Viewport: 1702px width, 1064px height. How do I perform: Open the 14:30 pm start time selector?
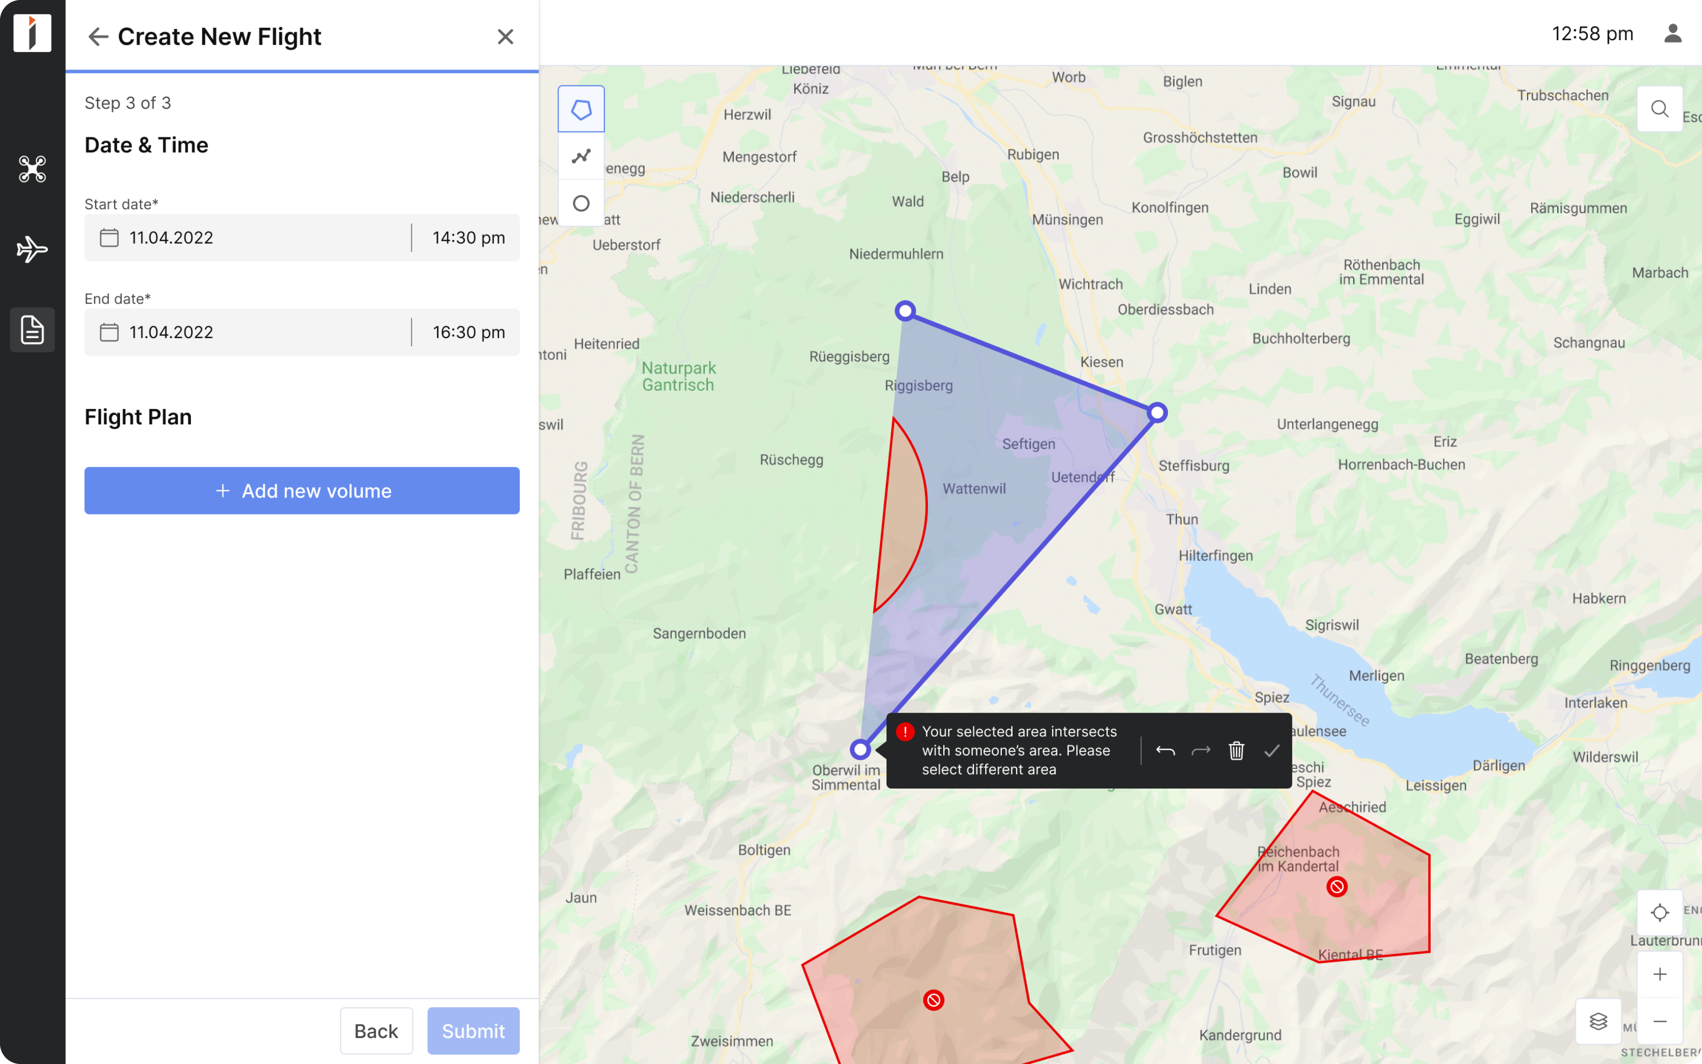tap(467, 237)
